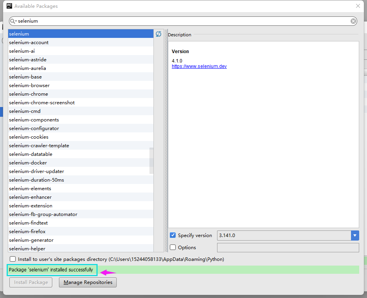The height and width of the screenshot is (298, 367).
Task: Select selenium-configurator in the list
Action: (81, 128)
